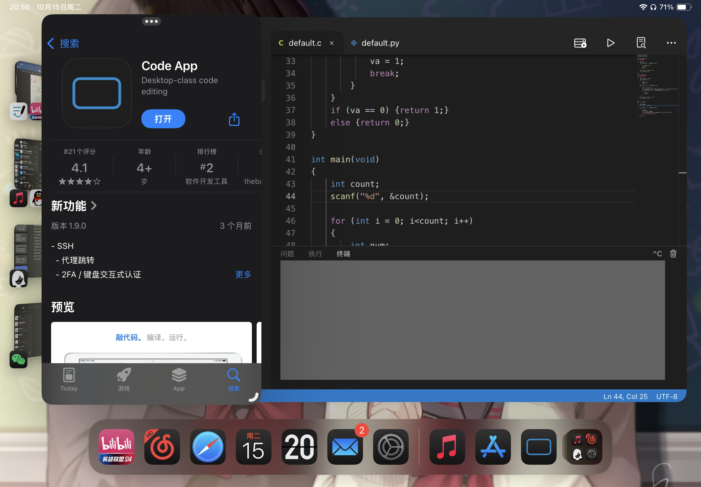Image resolution: width=701 pixels, height=487 pixels.
Task: Open the window's three-dot multitasking menu
Action: [x=151, y=21]
